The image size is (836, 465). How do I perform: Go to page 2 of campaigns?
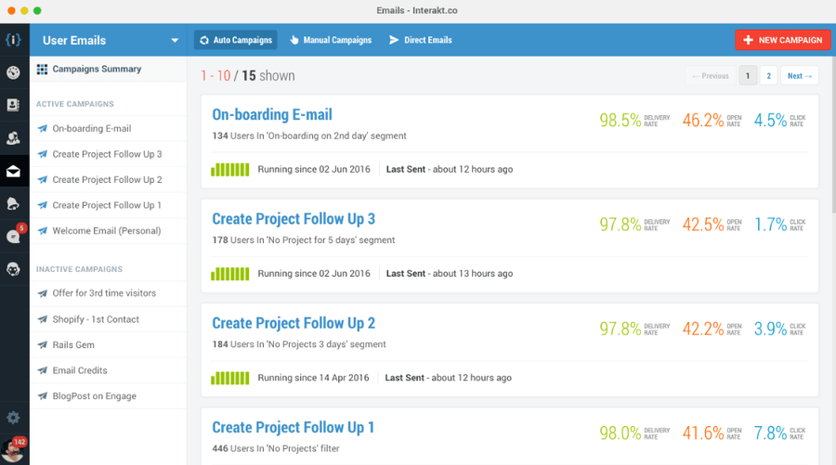click(x=768, y=76)
